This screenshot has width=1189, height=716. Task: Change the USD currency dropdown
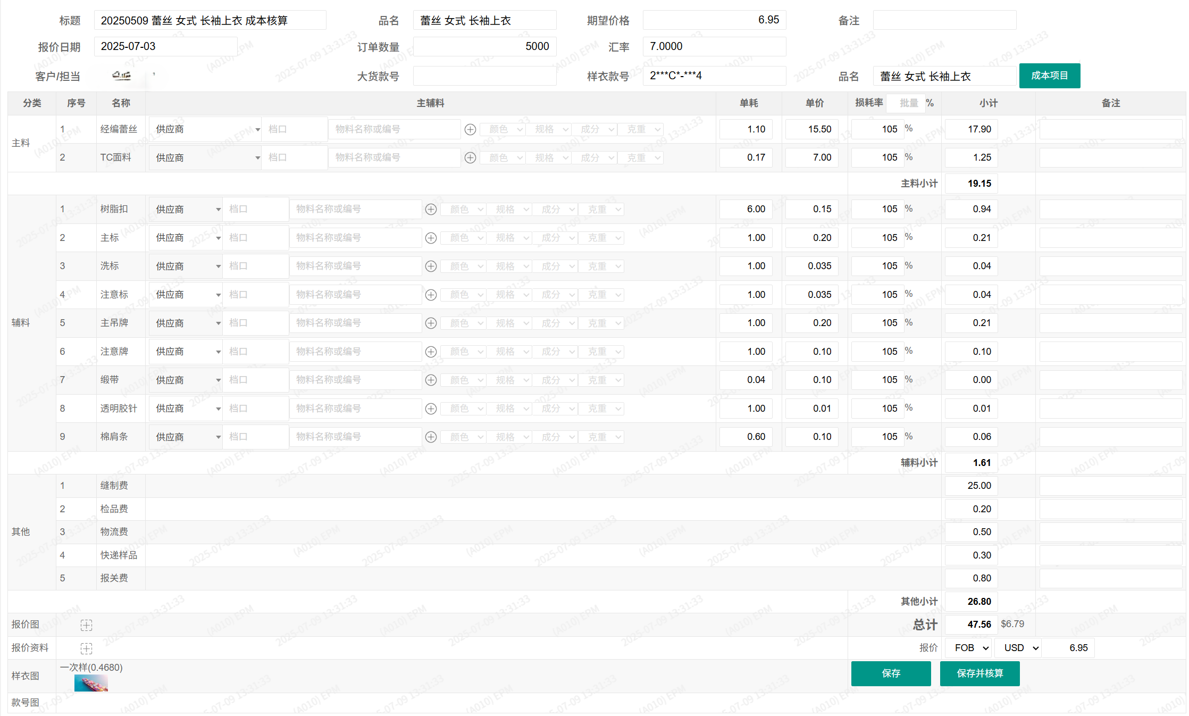point(1018,648)
